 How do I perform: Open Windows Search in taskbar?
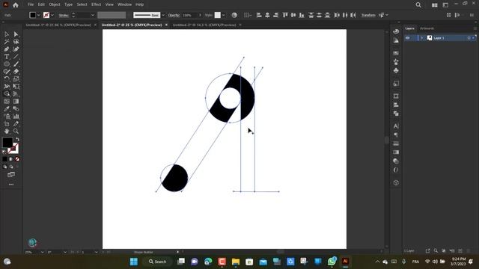158,262
